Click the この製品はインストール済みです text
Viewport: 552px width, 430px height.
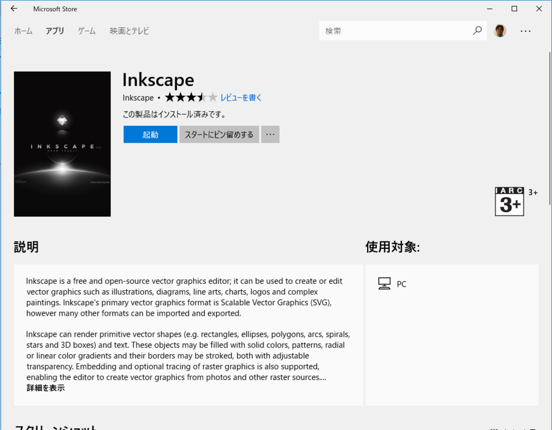[174, 114]
